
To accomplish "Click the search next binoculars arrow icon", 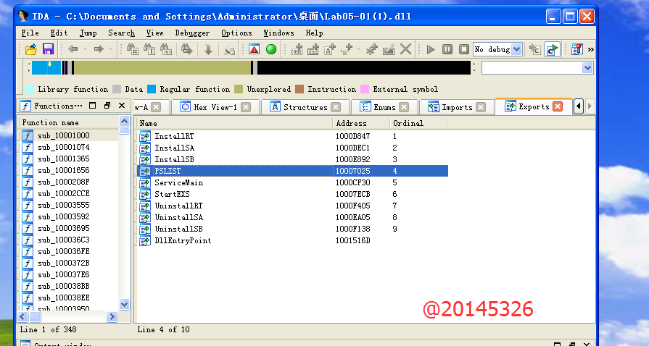I will click(187, 50).
